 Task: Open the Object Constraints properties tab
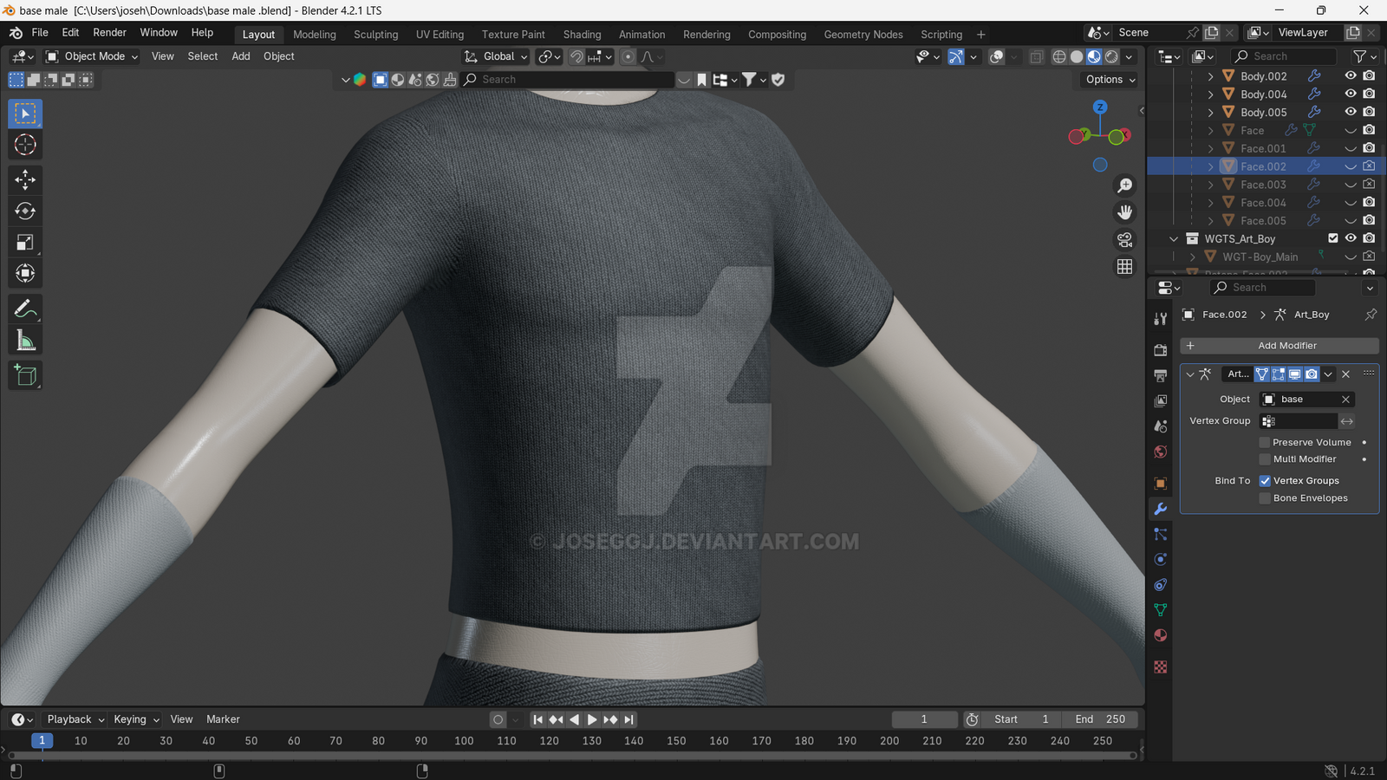[1160, 585]
